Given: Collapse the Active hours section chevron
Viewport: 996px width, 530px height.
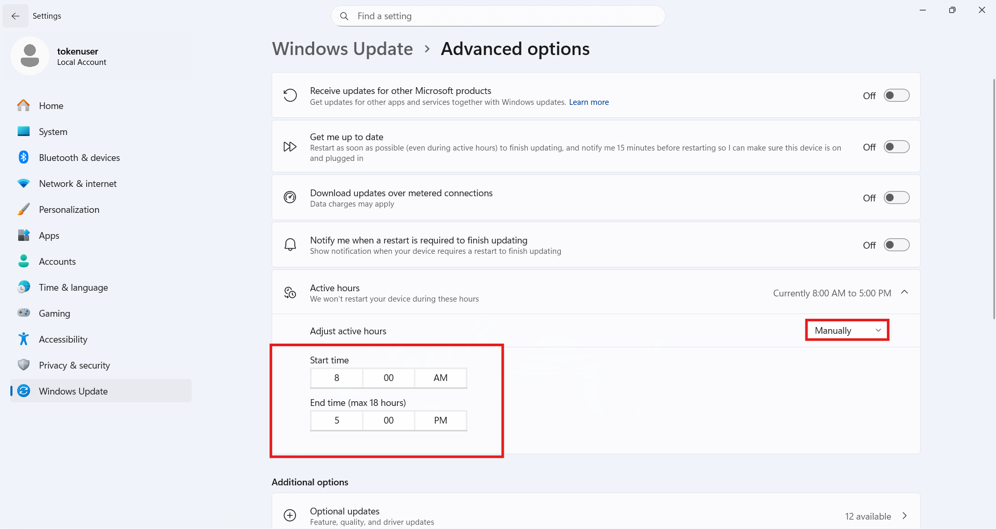Looking at the screenshot, I should [905, 292].
